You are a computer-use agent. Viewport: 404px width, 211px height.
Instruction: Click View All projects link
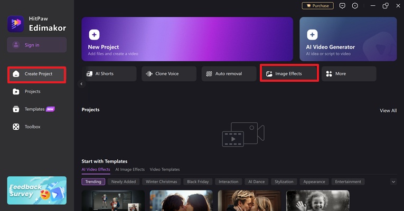(388, 110)
